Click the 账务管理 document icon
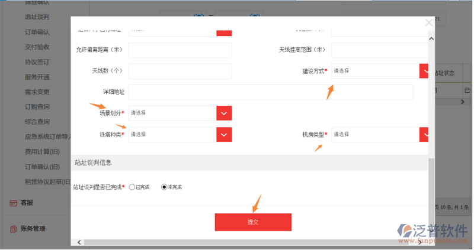 pyautogui.click(x=13, y=228)
